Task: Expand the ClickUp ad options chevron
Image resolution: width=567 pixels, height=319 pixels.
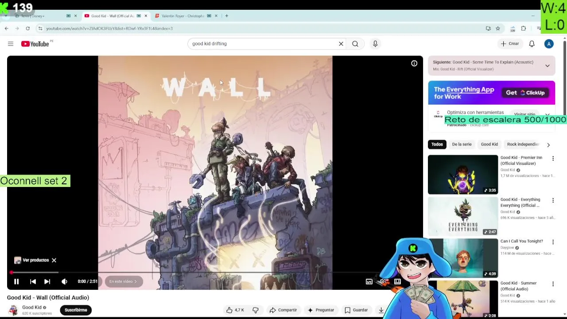Action: [548, 115]
